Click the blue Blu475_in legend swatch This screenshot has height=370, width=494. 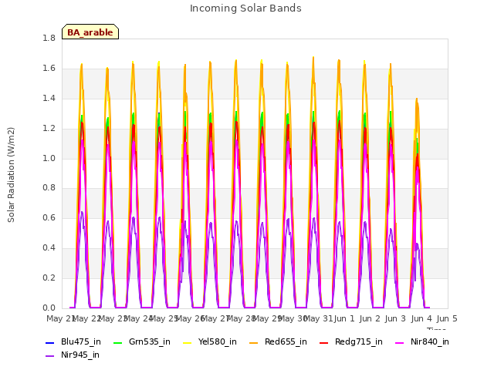(50, 342)
